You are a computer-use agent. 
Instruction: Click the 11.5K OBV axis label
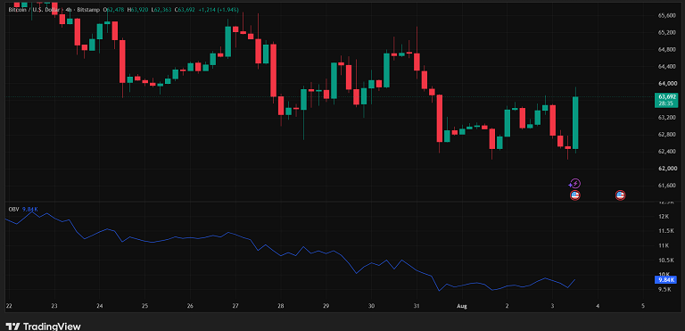point(666,231)
